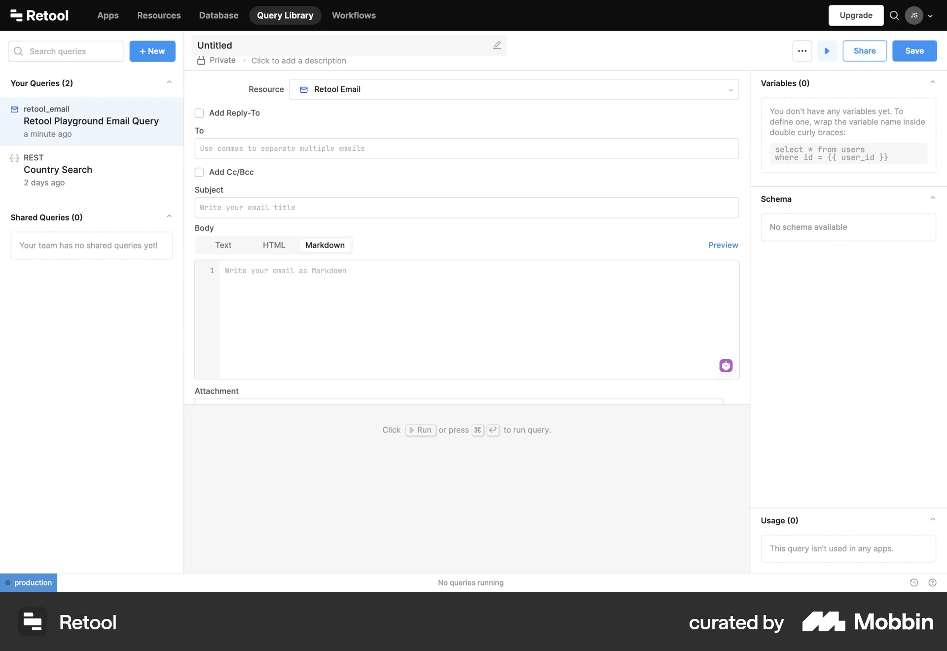
Task: Click the Subject input field
Action: pos(466,208)
